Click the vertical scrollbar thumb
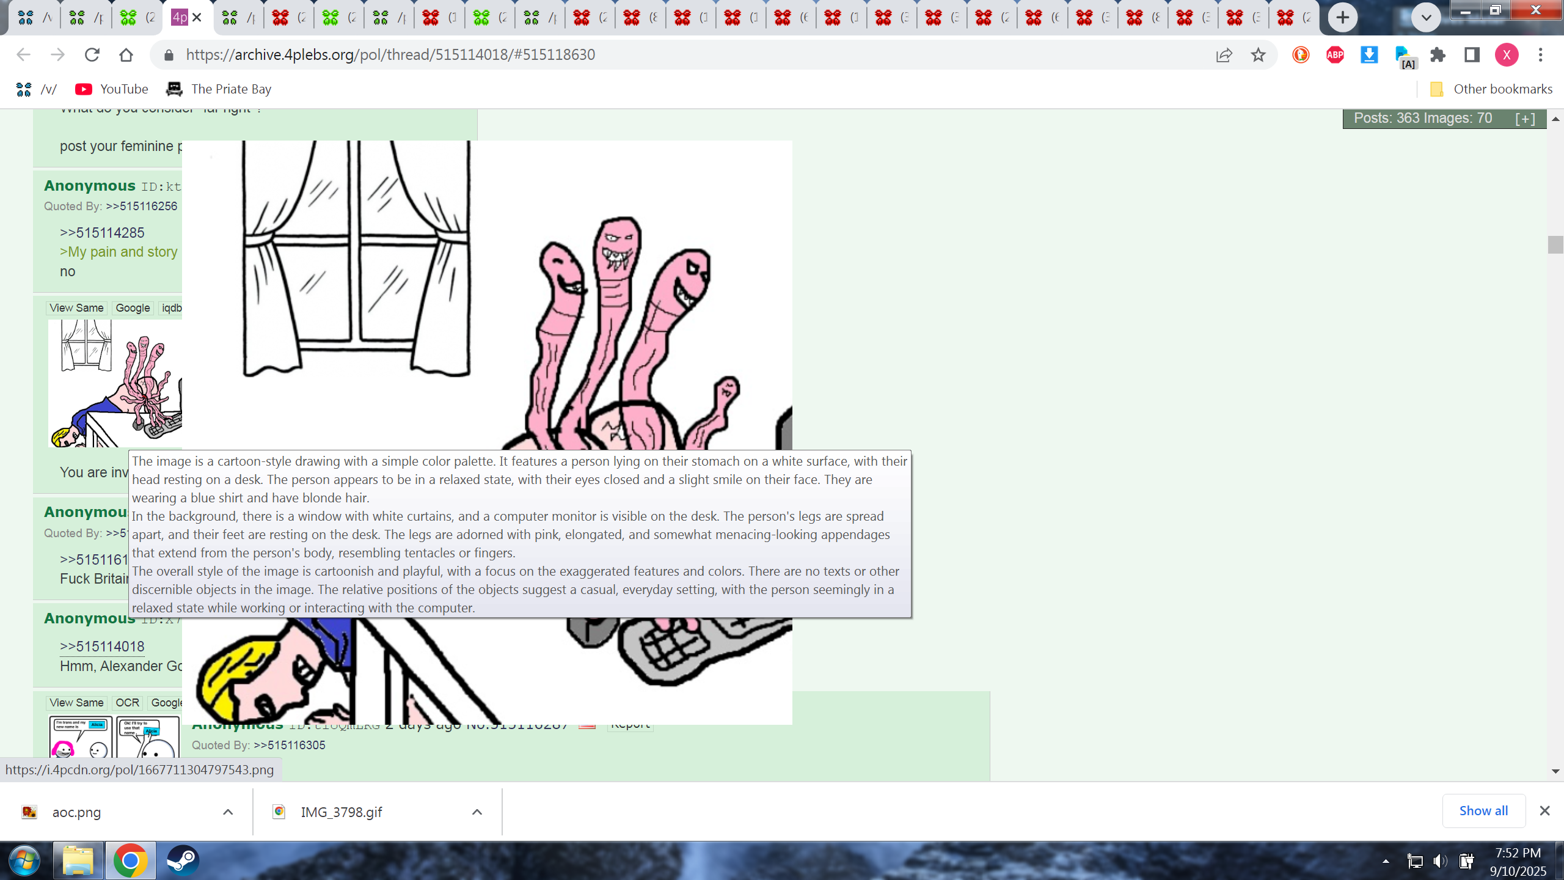Viewport: 1564px width, 880px height. 1555,244
